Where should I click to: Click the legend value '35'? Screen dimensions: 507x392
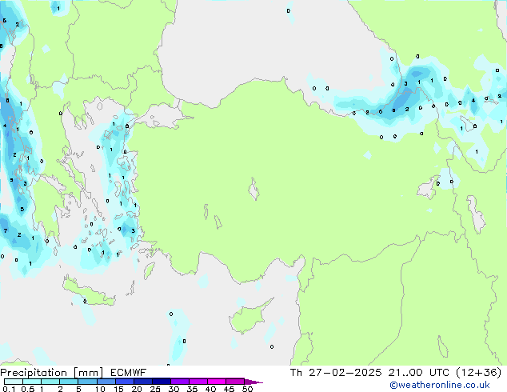pos(192,389)
